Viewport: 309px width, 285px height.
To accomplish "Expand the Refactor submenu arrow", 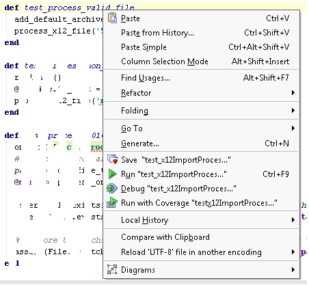I will pos(293,93).
